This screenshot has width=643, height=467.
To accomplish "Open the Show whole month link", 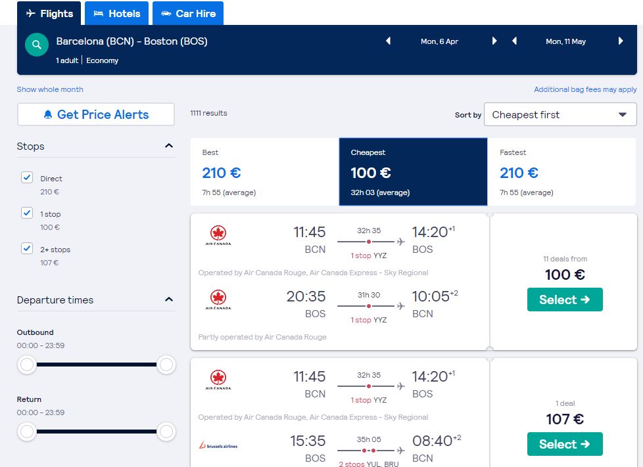I will point(50,89).
